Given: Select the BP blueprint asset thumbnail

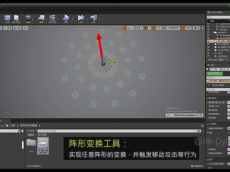Looking at the screenshot, I should tap(43, 146).
